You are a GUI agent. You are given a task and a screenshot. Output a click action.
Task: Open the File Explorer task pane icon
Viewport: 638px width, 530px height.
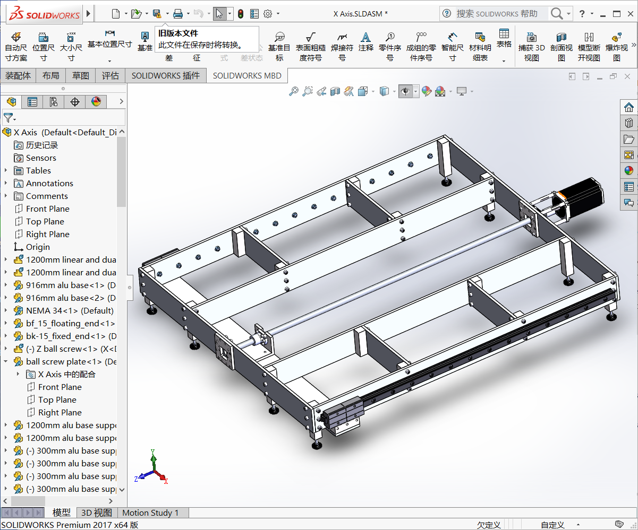click(629, 139)
